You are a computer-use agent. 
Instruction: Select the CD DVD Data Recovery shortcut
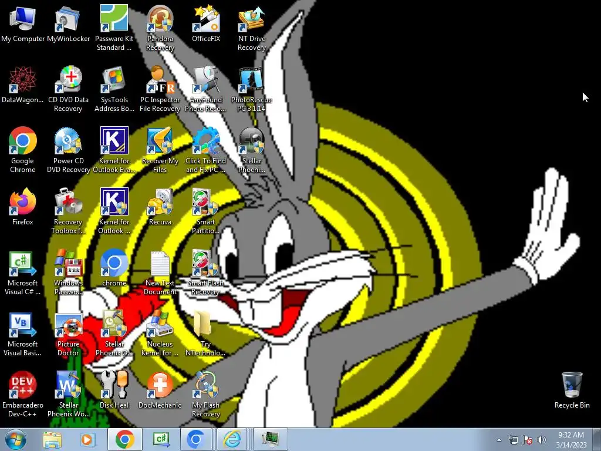click(x=68, y=89)
